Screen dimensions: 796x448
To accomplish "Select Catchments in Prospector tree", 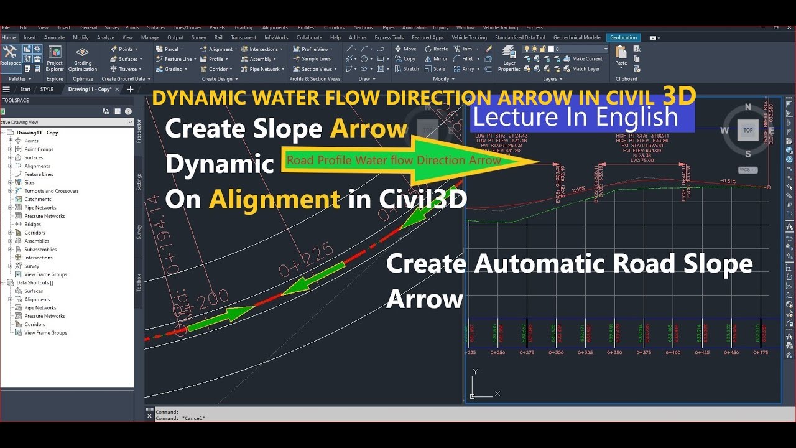I will point(37,199).
